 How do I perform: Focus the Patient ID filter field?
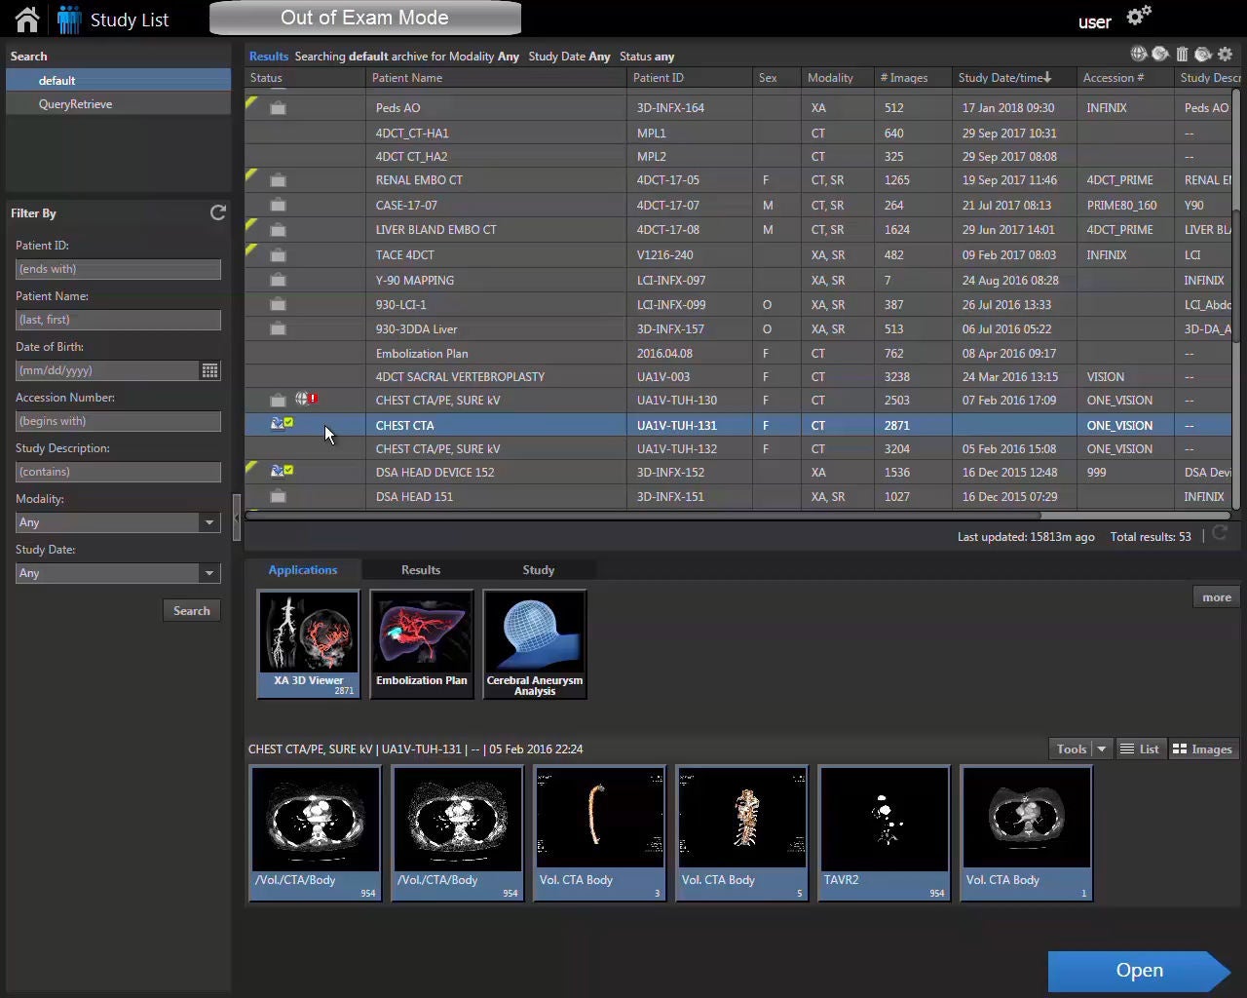118,269
